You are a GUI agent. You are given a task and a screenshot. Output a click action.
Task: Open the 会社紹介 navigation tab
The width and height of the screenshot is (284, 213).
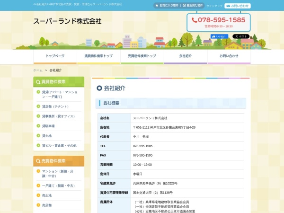(x=186, y=57)
